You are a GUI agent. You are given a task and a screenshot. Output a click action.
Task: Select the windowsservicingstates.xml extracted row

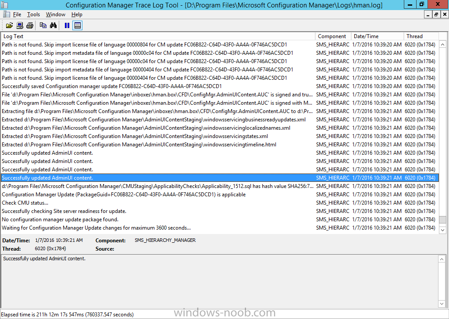click(x=220, y=136)
